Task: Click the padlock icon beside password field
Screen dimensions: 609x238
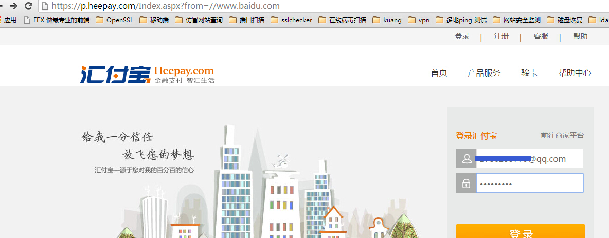Action: 467,184
